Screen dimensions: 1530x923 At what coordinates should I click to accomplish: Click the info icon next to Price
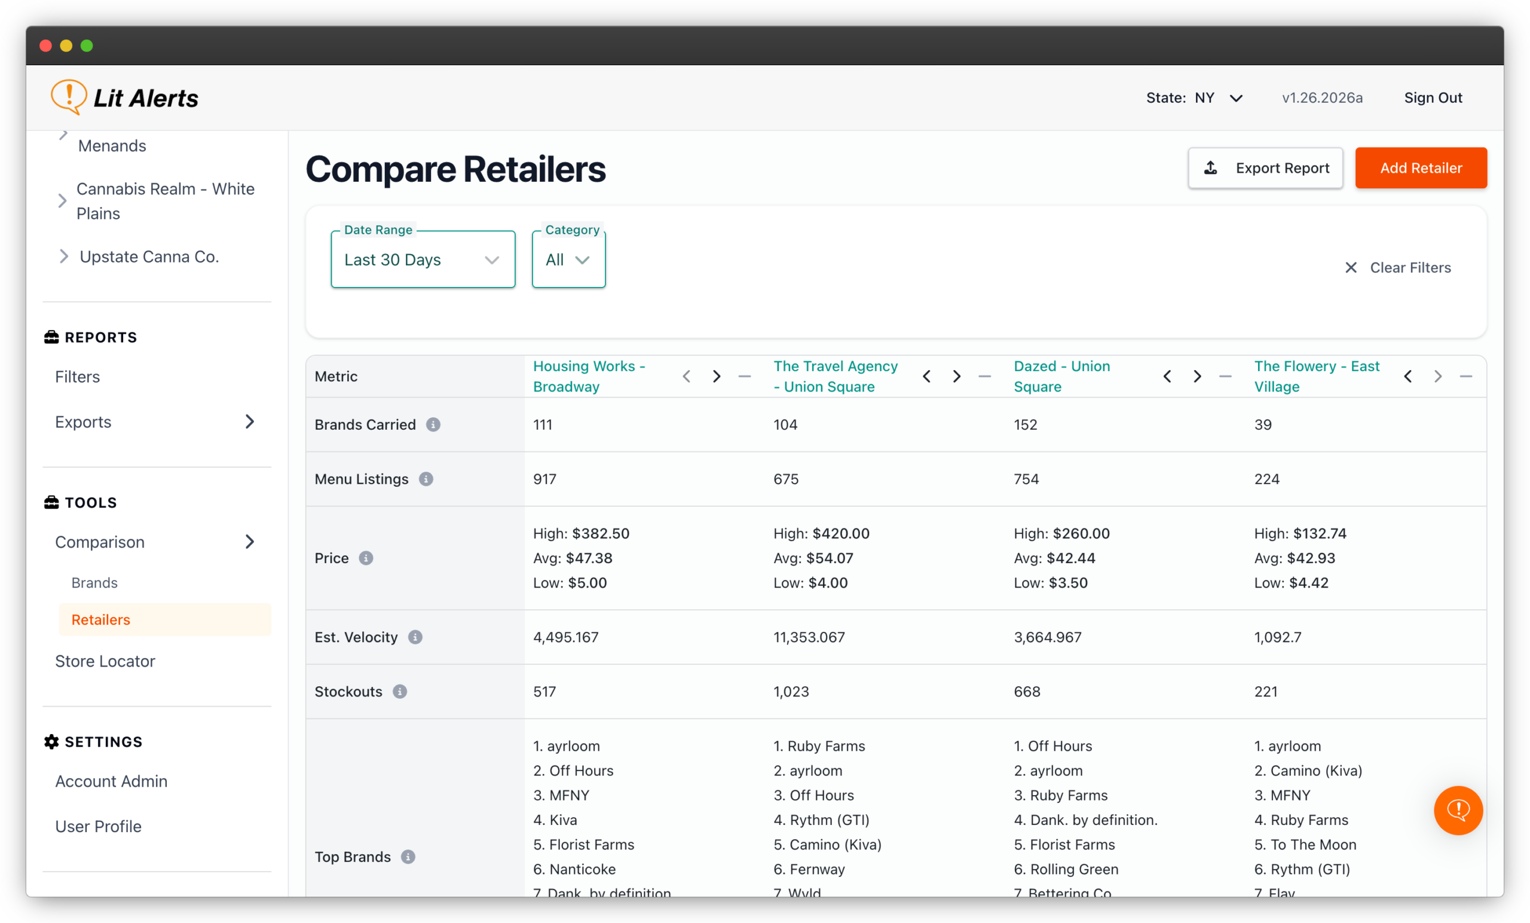[366, 558]
